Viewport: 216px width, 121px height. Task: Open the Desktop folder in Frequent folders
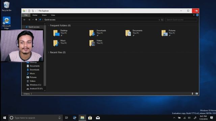[x=60, y=33]
